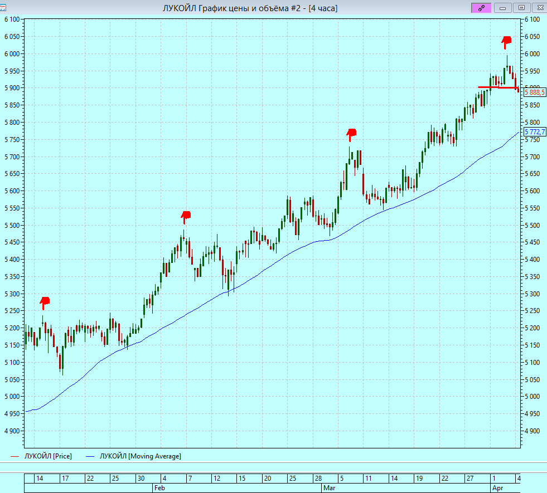
Task: Click the red Price legend line swatch
Action: [14, 456]
